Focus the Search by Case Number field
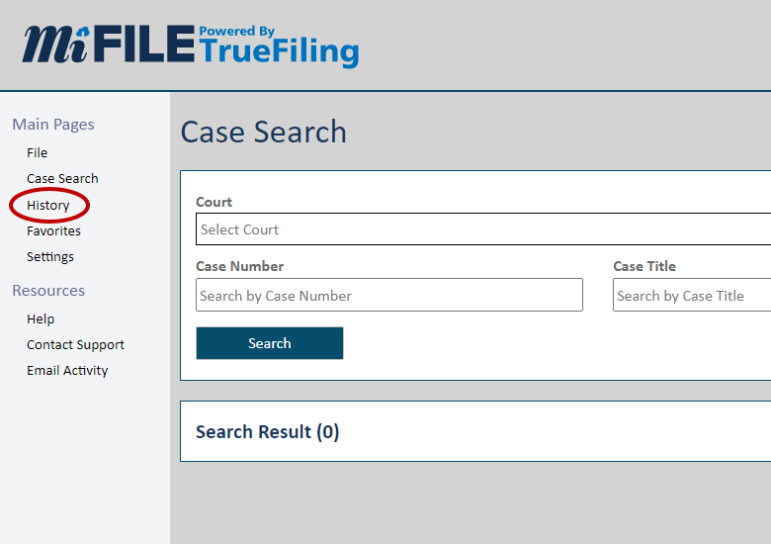 tap(388, 296)
